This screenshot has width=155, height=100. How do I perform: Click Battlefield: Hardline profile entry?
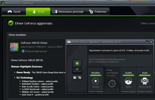click(37, 84)
